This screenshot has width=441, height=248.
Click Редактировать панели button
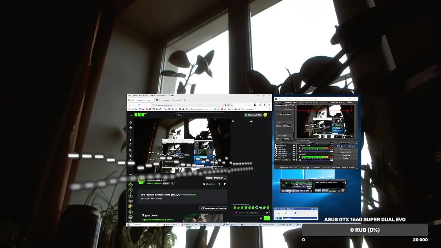click(213, 208)
